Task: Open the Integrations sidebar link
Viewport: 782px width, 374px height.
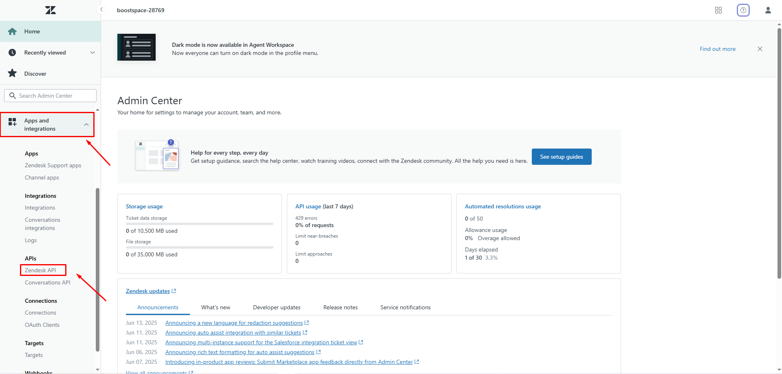Action: [40, 208]
